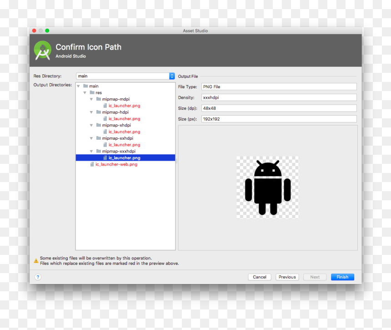Select ic_launcher.png under mipmap-mdpi
This screenshot has height=330, width=391.
tap(124, 106)
